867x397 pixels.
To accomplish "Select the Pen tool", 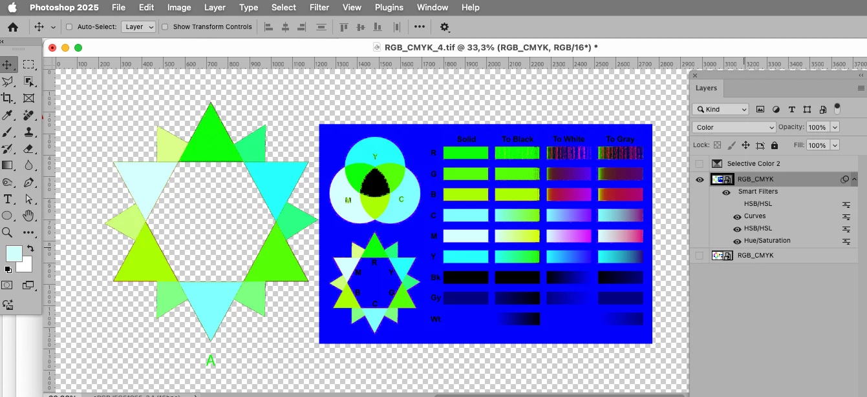I will (x=28, y=182).
